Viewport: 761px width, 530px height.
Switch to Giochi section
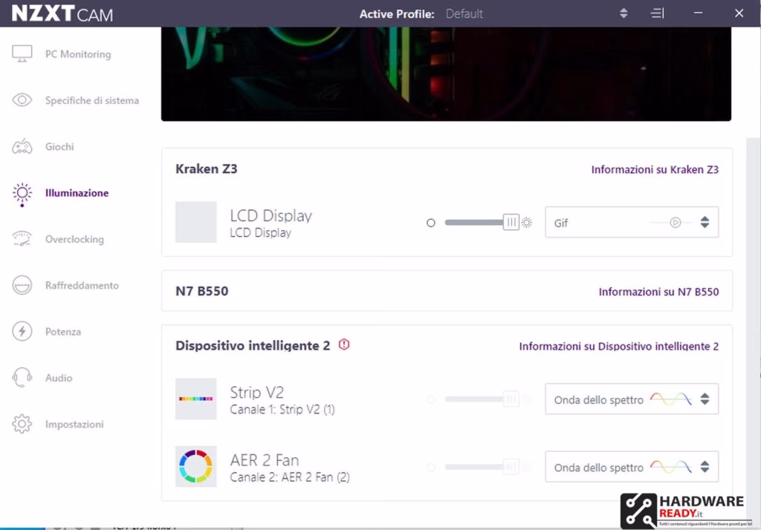click(59, 146)
